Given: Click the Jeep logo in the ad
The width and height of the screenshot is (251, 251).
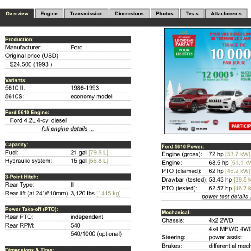Looking at the screenshot, I should point(183,128).
